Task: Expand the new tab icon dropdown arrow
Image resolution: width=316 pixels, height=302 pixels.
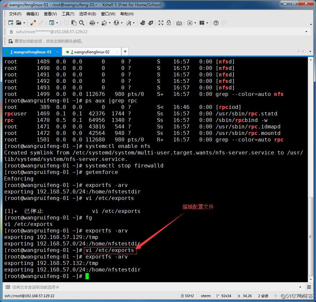Action: click(x=195, y=23)
